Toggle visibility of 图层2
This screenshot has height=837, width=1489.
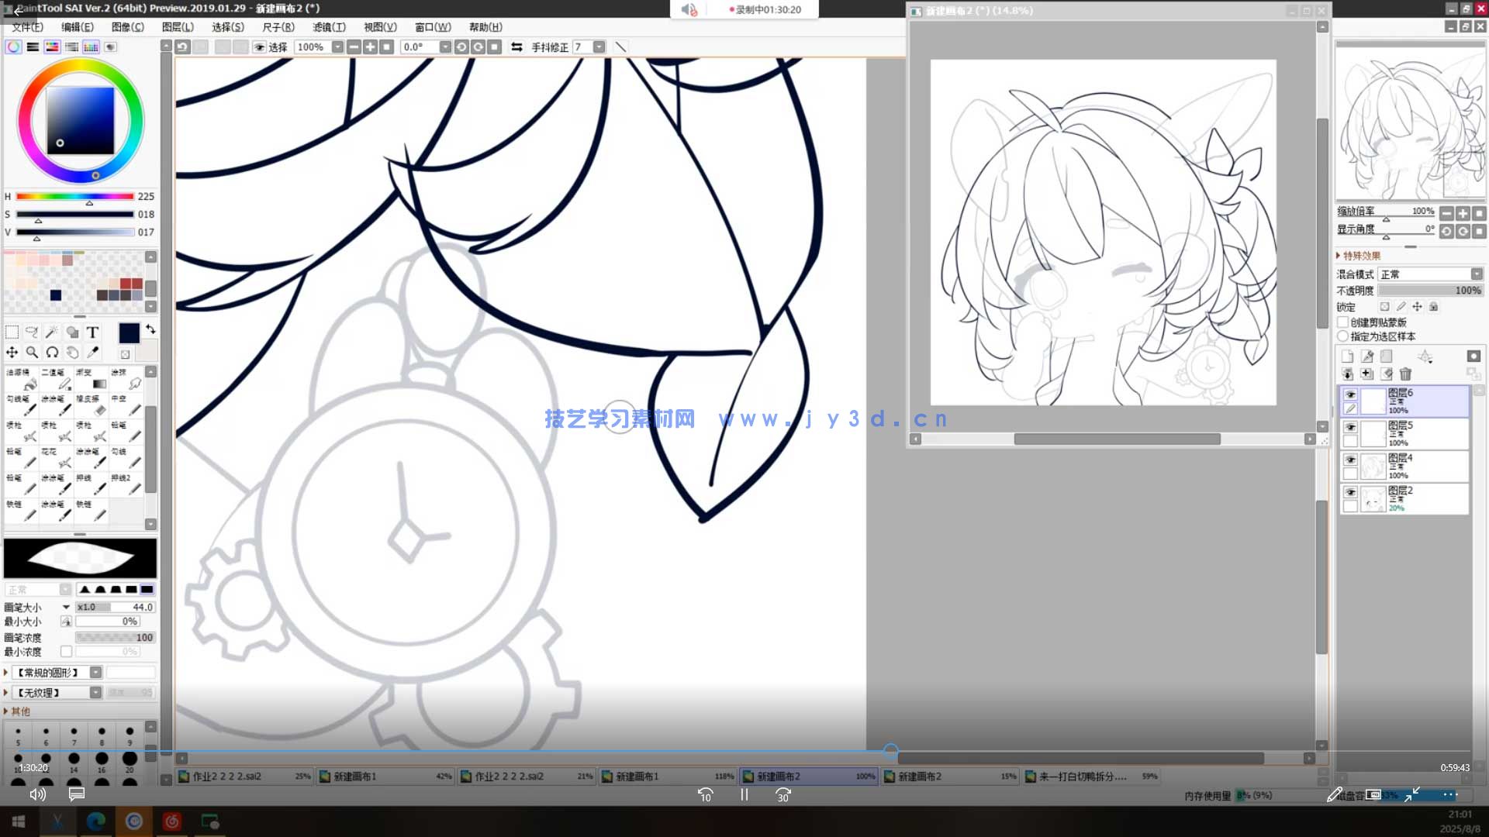pyautogui.click(x=1350, y=492)
